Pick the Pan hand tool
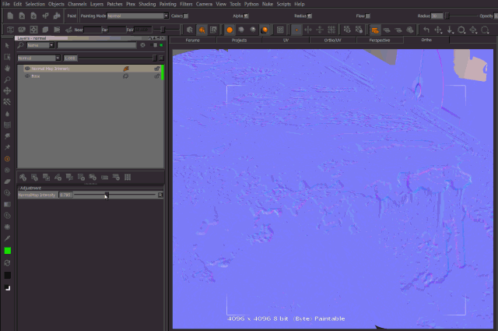The height and width of the screenshot is (331, 498). point(7,68)
